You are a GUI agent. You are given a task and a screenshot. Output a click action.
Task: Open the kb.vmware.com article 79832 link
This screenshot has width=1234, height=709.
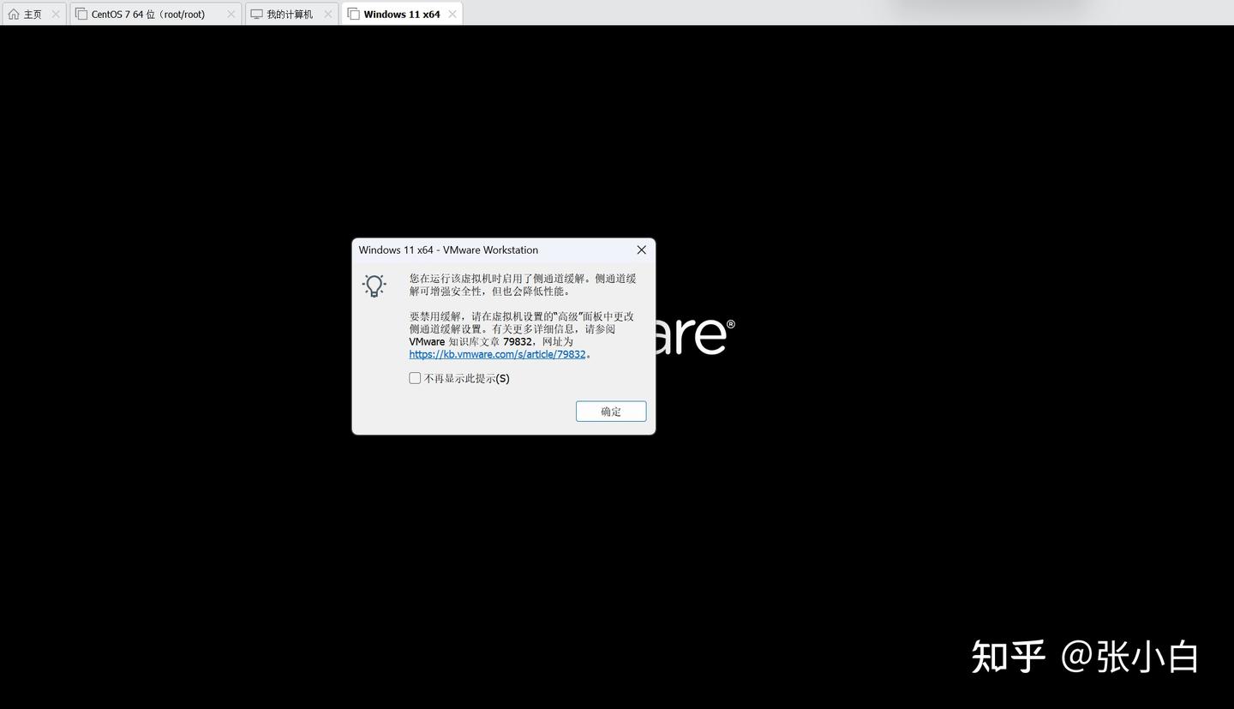(497, 354)
